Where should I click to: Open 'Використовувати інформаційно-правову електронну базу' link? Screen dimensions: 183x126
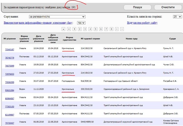[38, 23]
